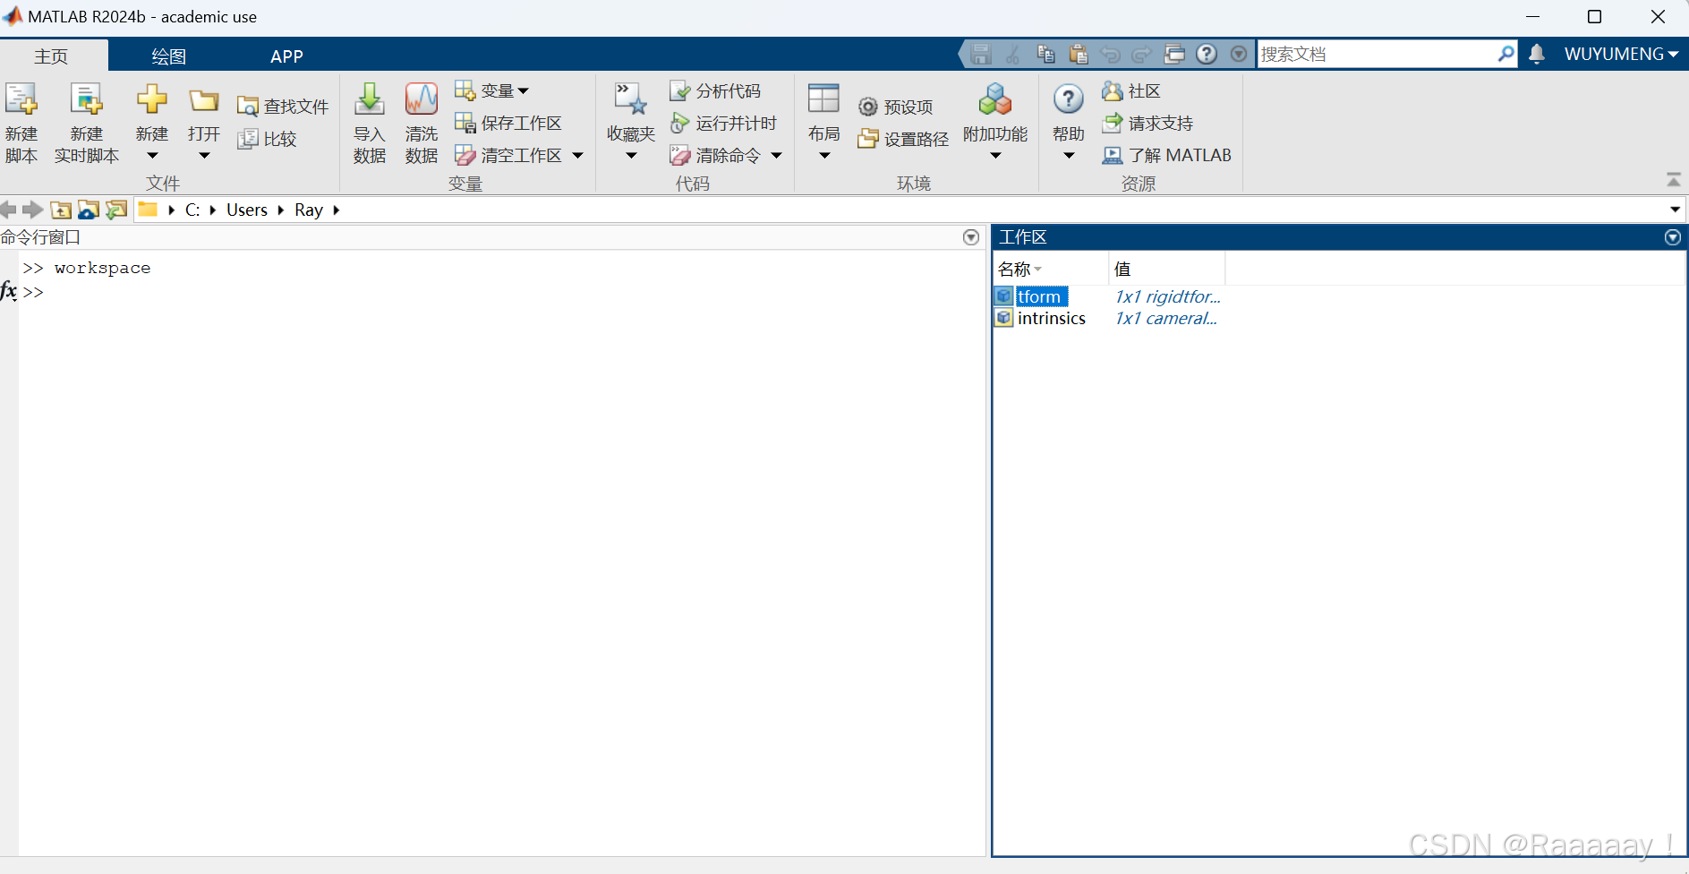Click the Cut scissors icon in quick toolbar
1689x874 pixels.
click(1013, 54)
